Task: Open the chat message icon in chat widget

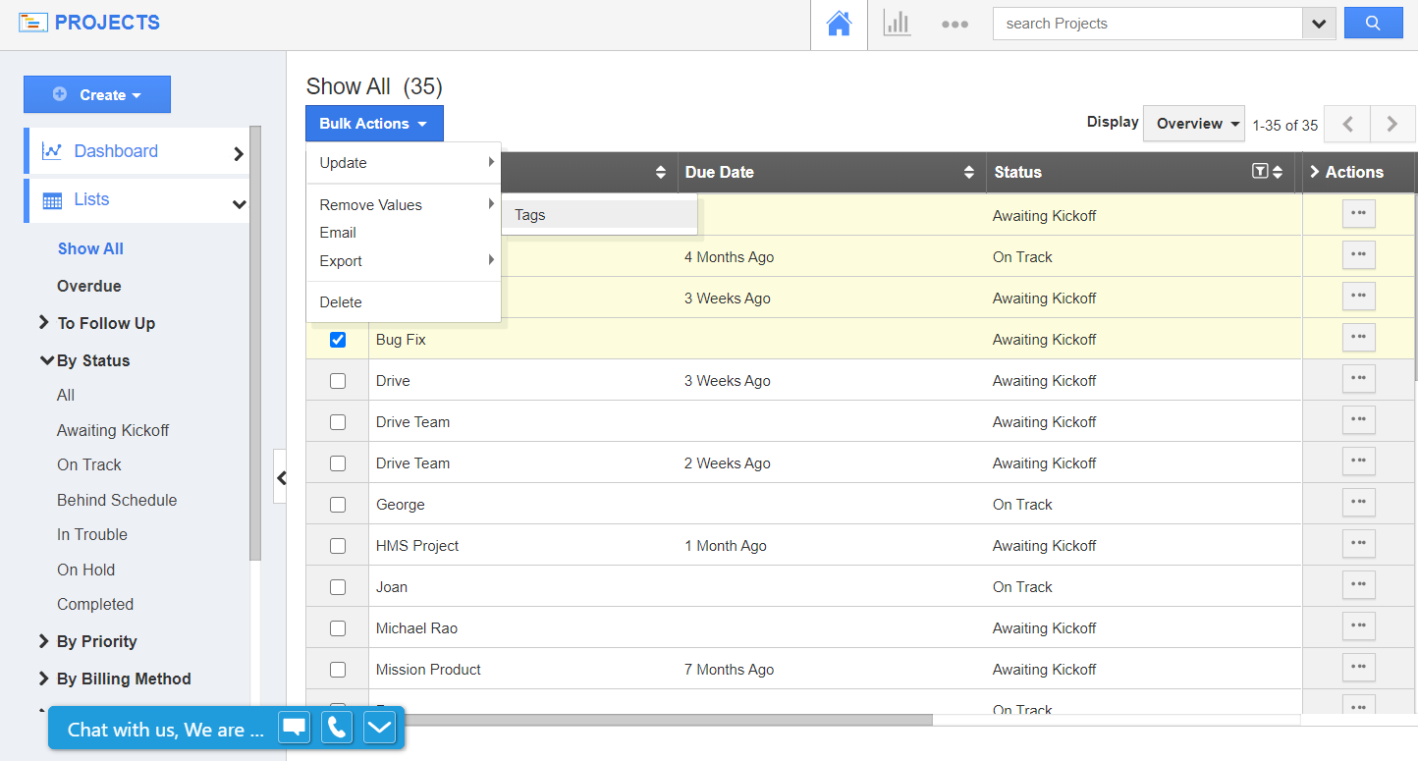Action: click(295, 728)
